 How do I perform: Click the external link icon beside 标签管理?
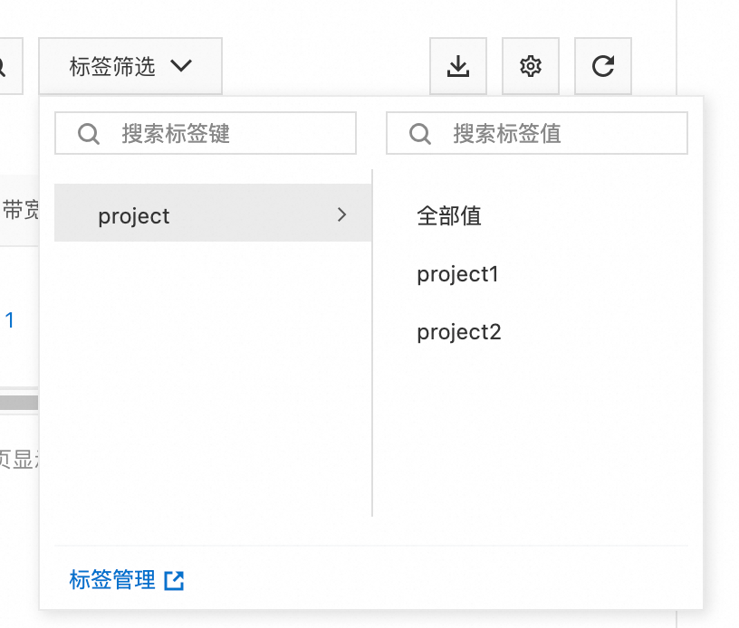tap(174, 580)
